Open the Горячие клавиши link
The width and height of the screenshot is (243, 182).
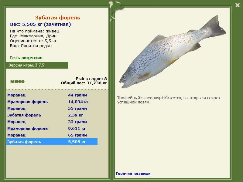click(133, 174)
